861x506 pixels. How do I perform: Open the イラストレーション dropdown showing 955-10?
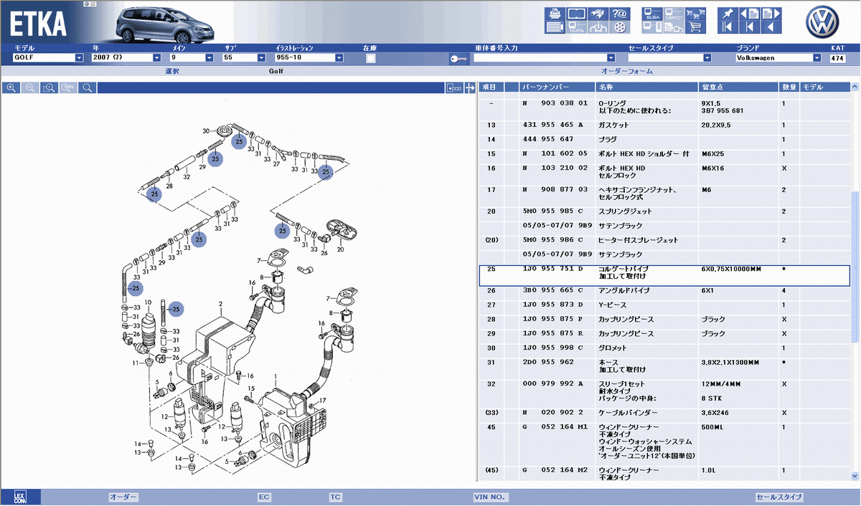[x=308, y=58]
